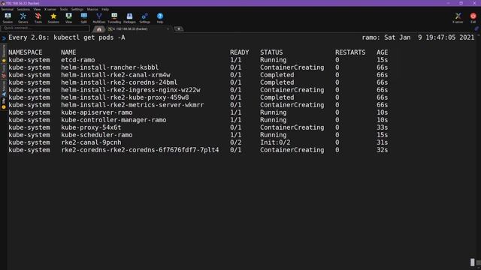Click 'helm-install-rke2-canal-xrm4w' pod name
This screenshot has height=270, width=481.
coord(116,75)
